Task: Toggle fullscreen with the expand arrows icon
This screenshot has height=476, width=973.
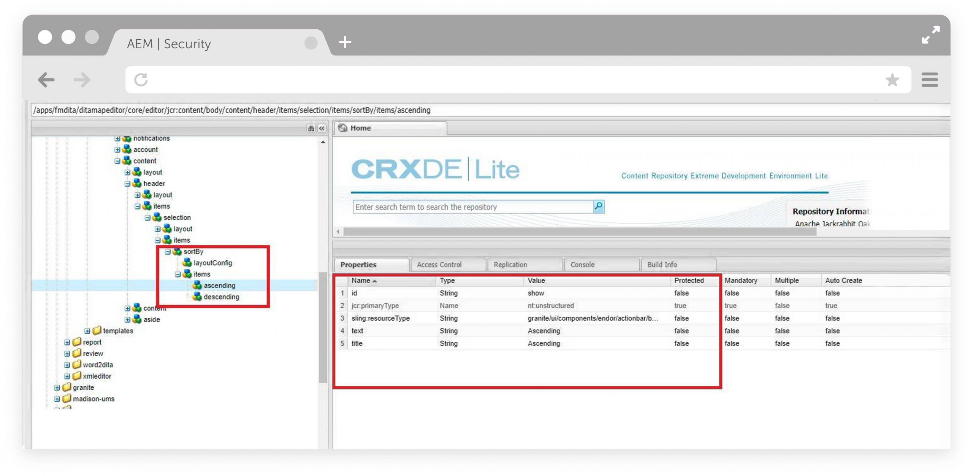Action: (931, 35)
